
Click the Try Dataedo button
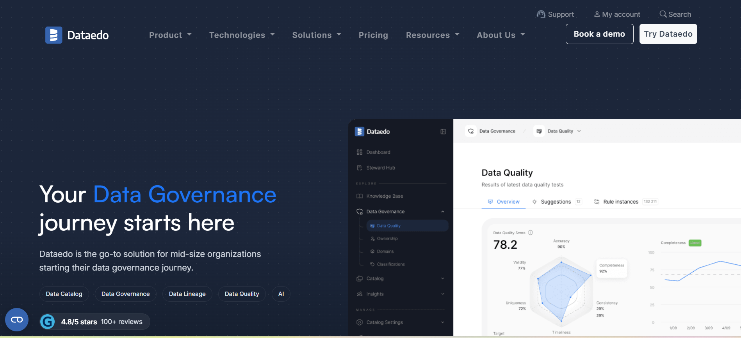pyautogui.click(x=668, y=34)
